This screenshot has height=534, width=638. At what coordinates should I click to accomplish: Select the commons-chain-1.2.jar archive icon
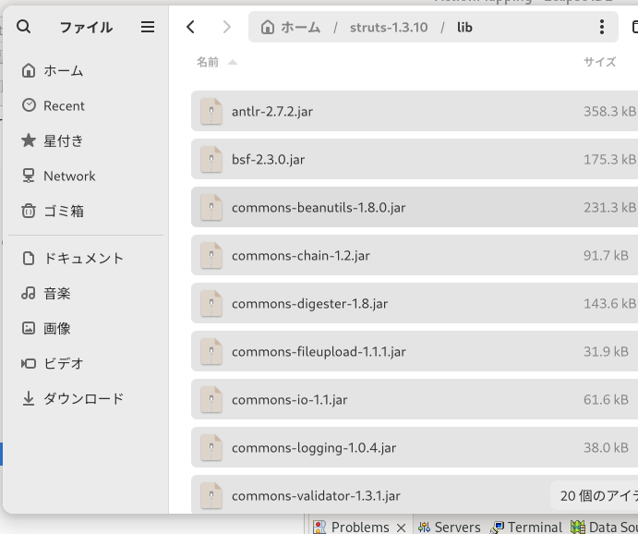211,255
